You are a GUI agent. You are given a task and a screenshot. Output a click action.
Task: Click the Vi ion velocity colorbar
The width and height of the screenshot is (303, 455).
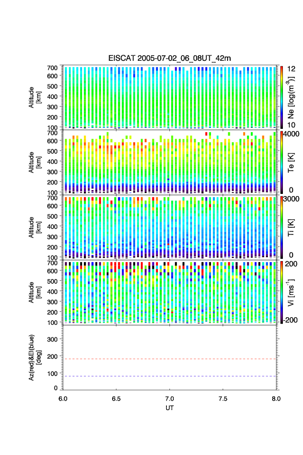[282, 292]
